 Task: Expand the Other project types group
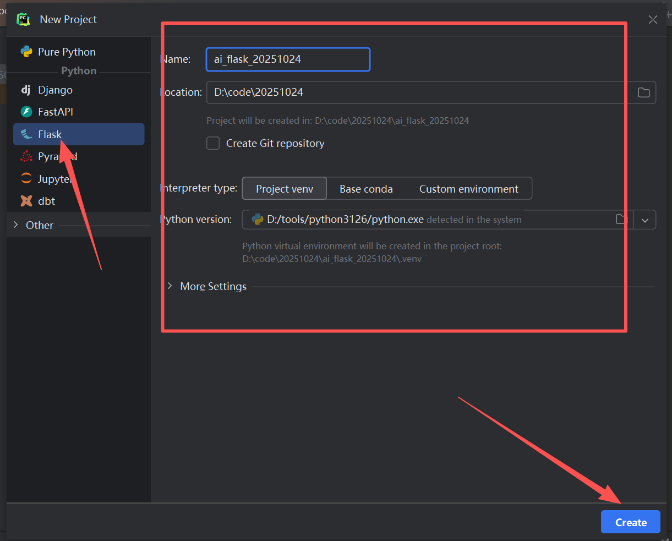[16, 225]
